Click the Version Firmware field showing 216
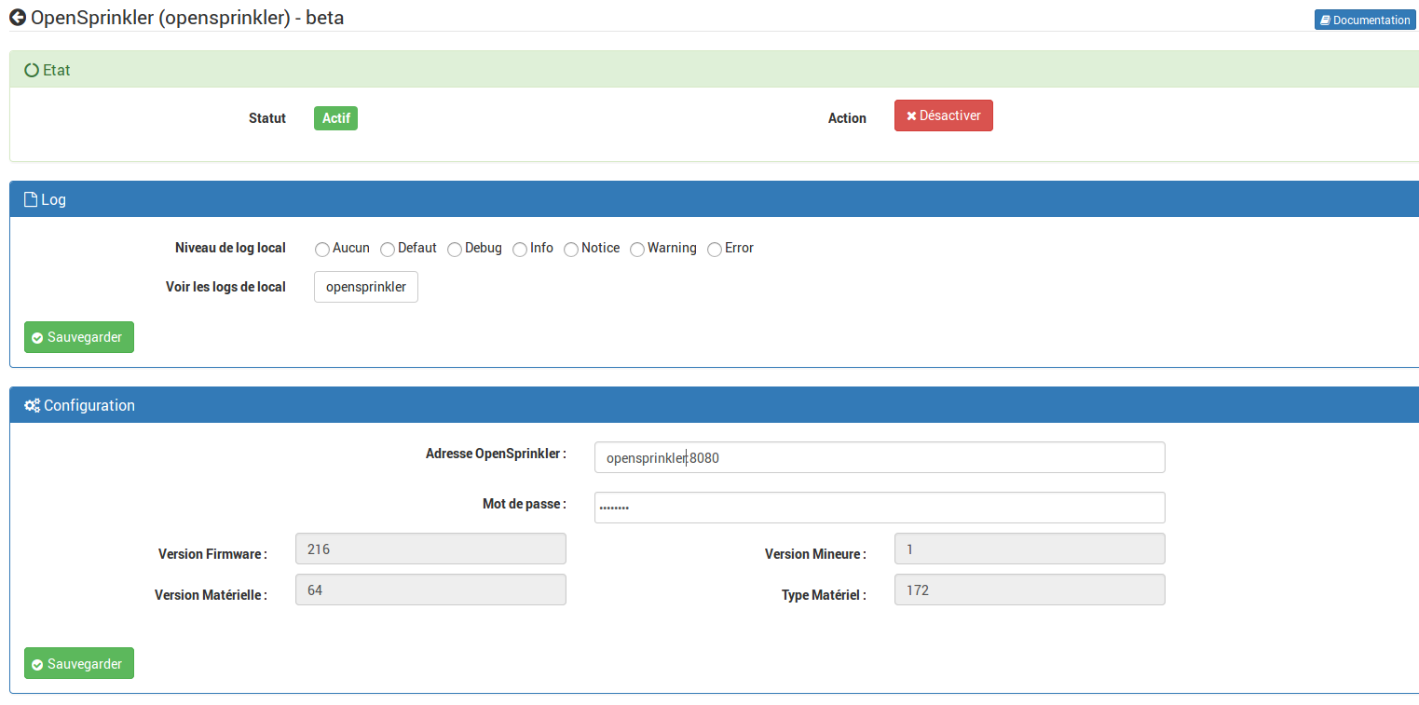Image resolution: width=1419 pixels, height=705 pixels. tap(430, 549)
